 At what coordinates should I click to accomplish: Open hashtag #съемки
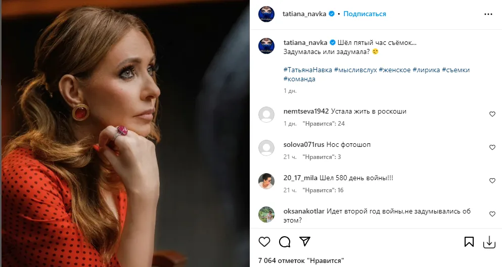[455, 70]
